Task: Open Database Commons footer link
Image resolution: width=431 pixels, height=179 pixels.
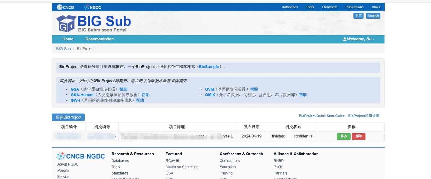Action: [182, 167]
